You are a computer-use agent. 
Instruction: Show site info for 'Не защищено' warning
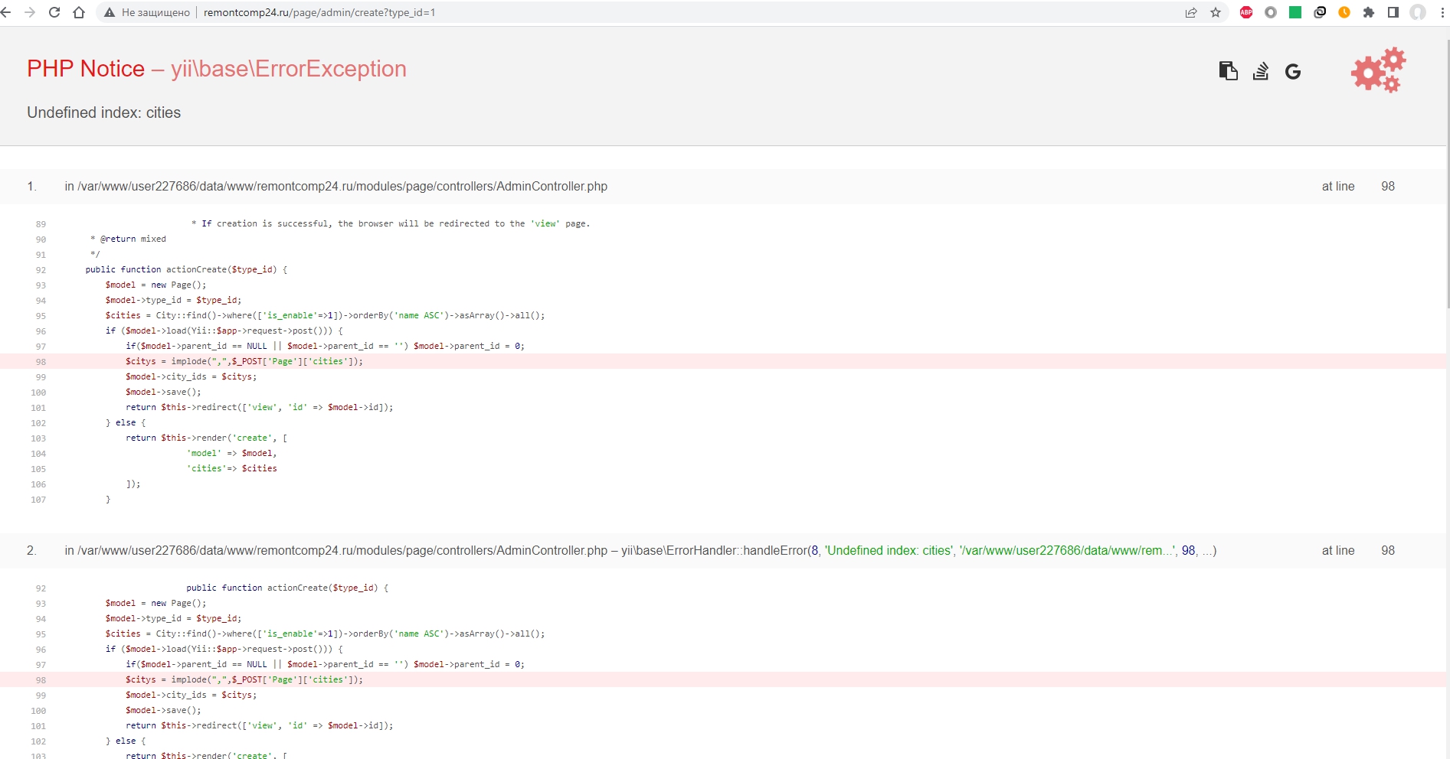(147, 12)
